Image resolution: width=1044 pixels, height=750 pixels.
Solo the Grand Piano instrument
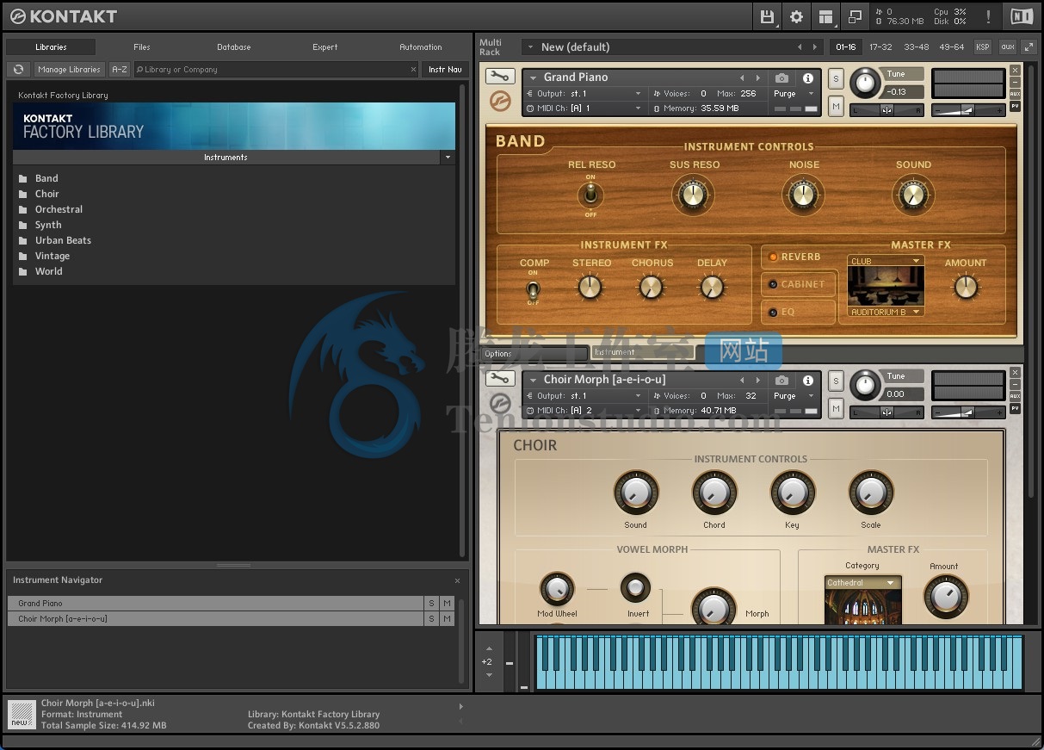[x=836, y=78]
